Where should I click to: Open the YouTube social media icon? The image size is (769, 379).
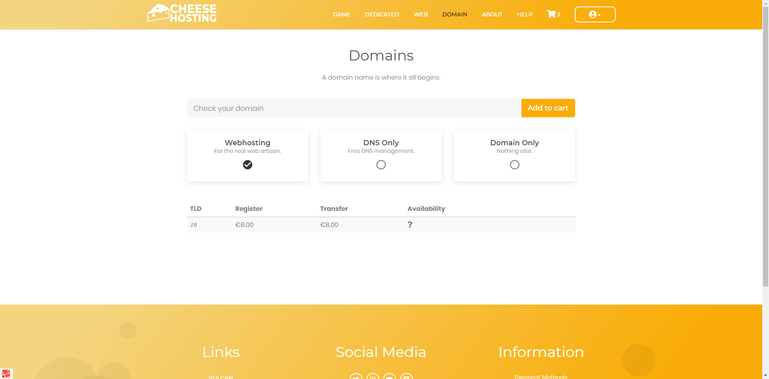(x=389, y=377)
